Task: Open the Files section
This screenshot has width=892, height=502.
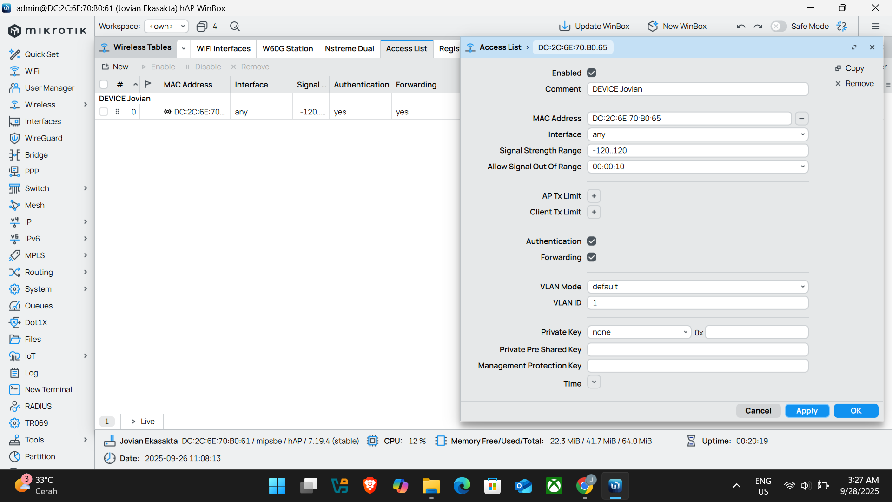Action: click(33, 339)
